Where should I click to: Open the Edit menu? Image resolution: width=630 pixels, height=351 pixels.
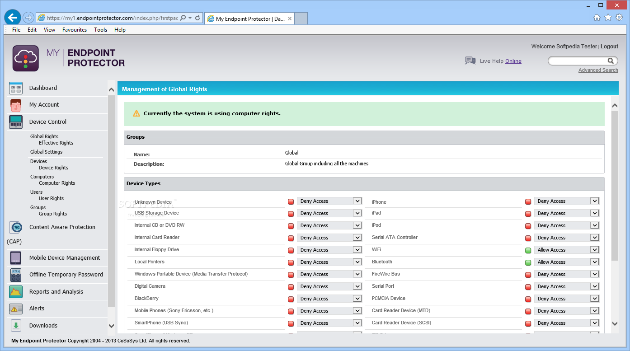click(32, 30)
